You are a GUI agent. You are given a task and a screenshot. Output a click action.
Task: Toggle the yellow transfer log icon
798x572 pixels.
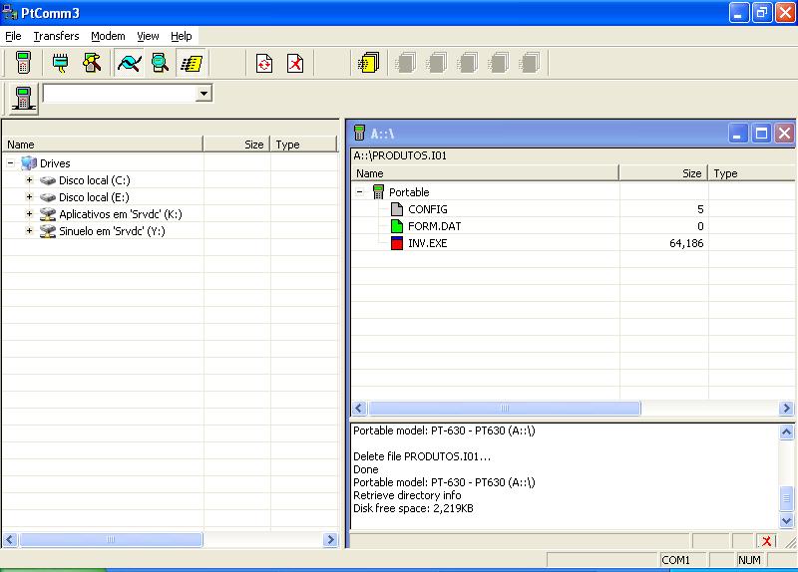click(x=191, y=63)
